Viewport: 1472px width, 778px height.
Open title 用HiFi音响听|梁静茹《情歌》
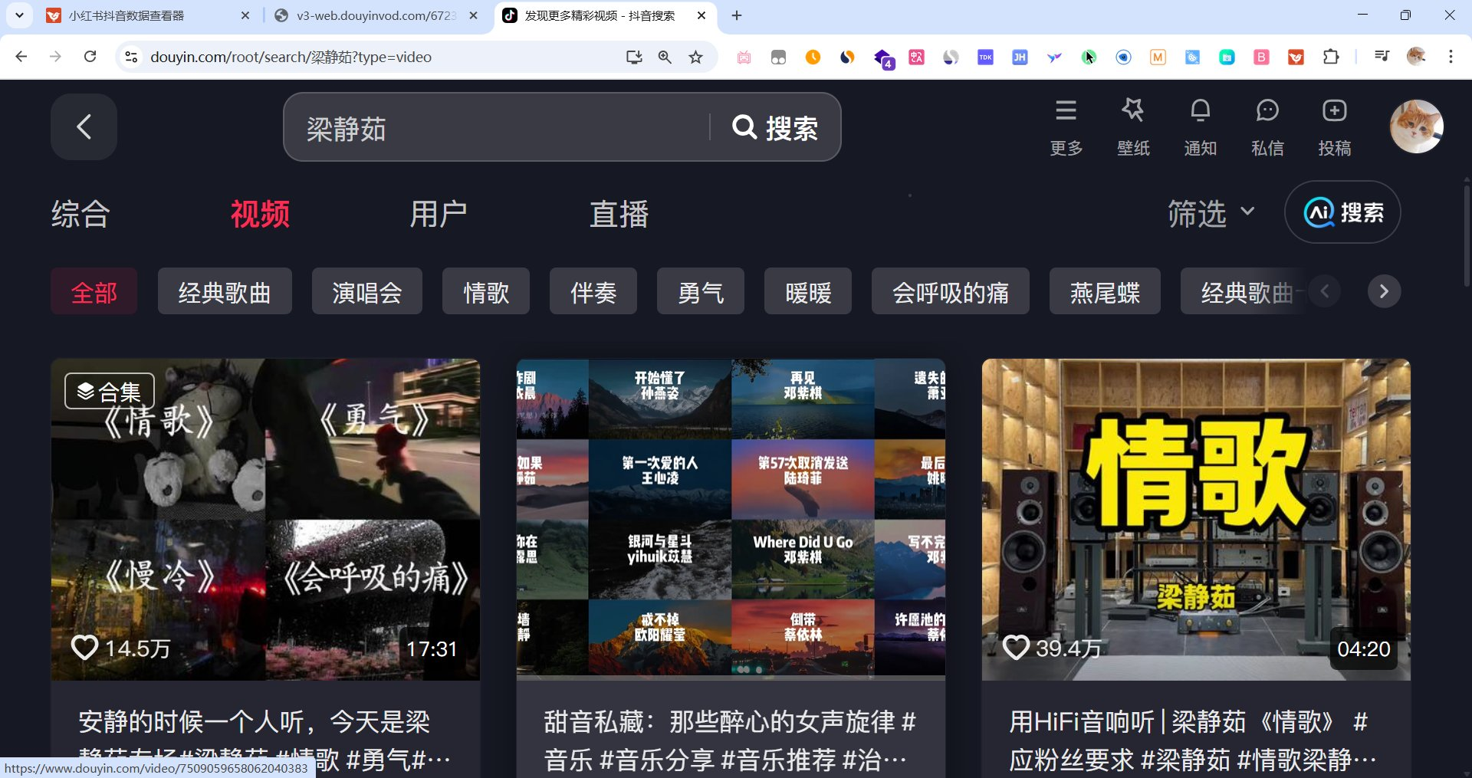point(1193,740)
